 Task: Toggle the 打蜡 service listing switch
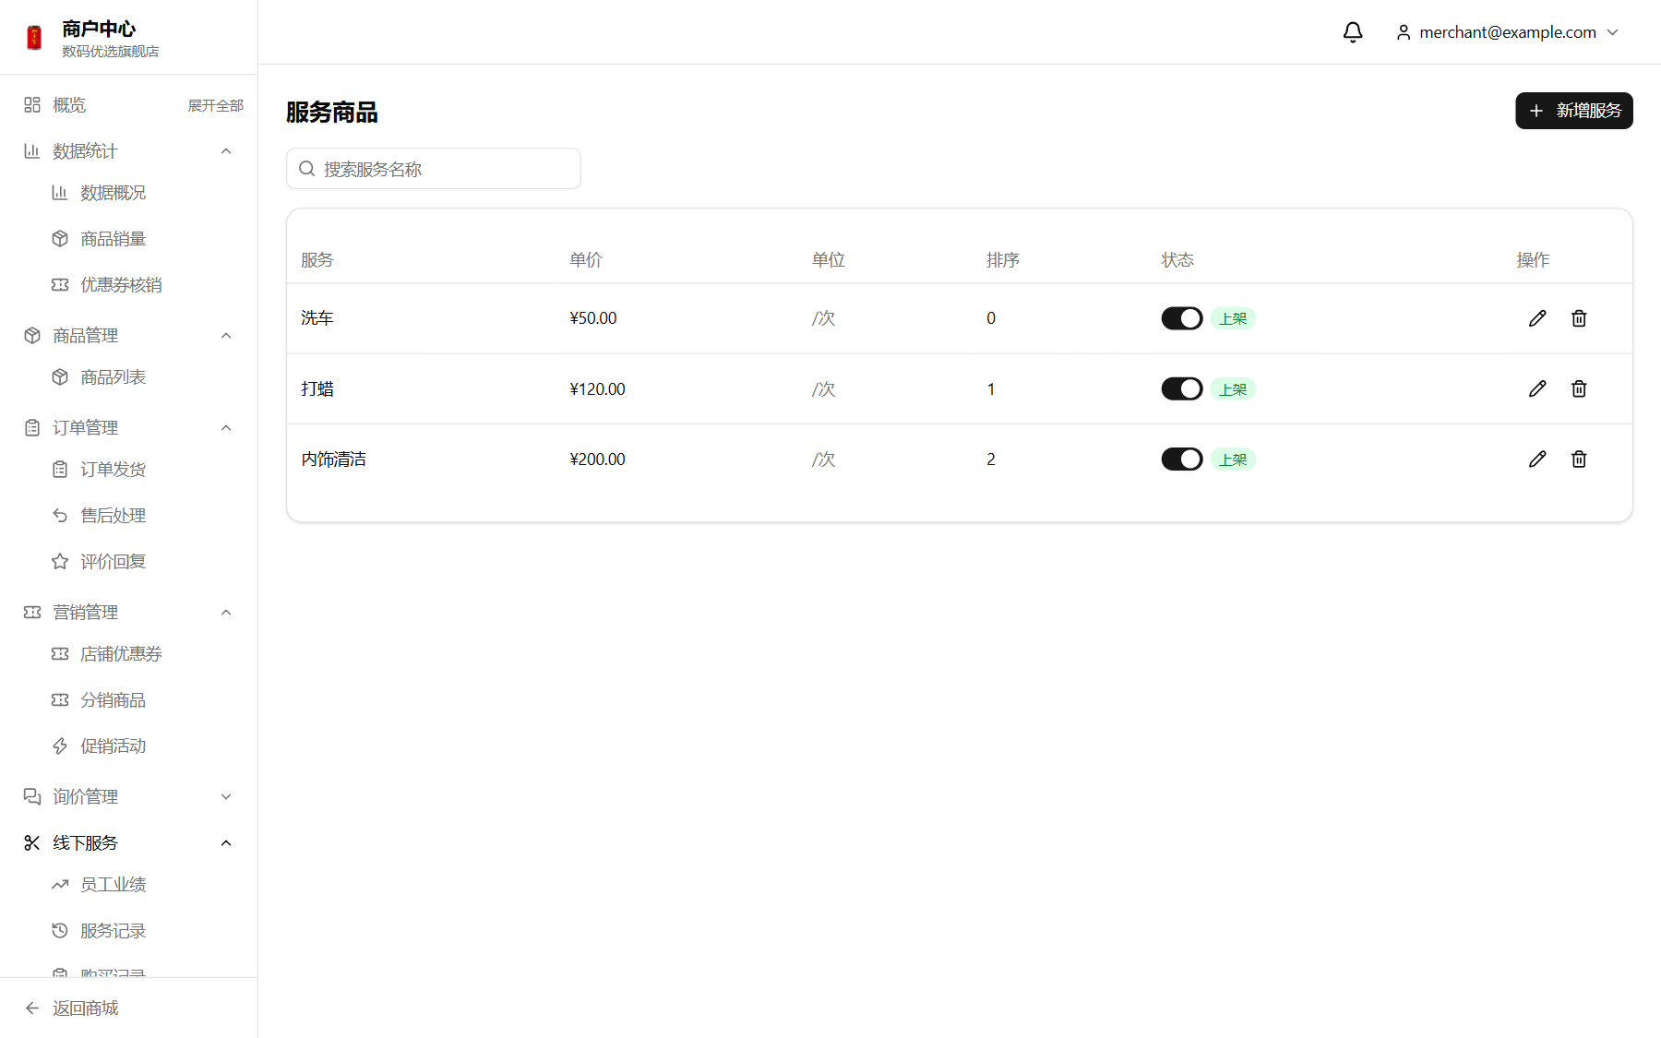click(1182, 388)
